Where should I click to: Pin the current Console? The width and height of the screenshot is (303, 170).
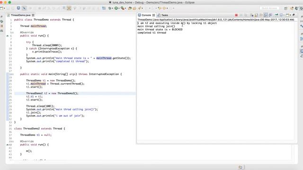(x=276, y=15)
